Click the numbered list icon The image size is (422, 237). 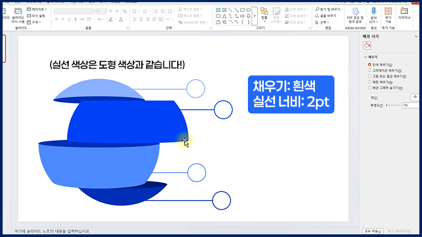145,11
